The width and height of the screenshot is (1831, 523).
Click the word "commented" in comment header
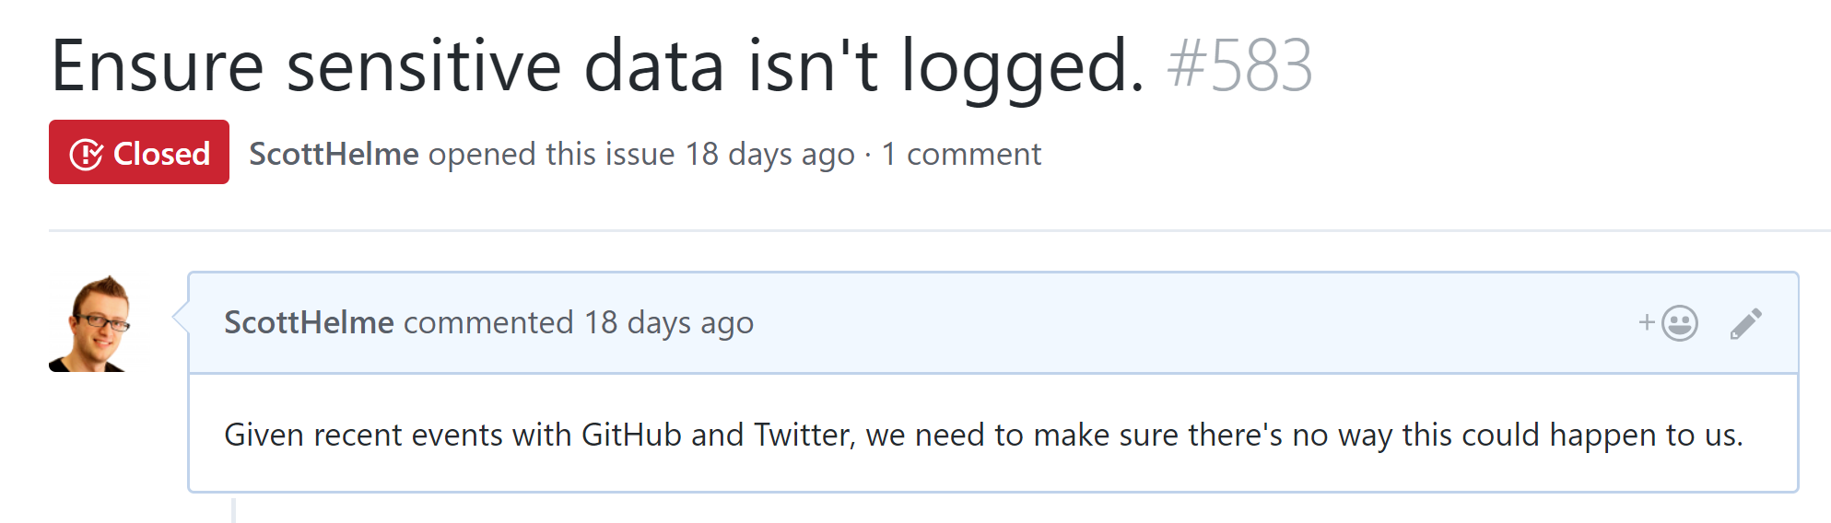pyautogui.click(x=488, y=323)
